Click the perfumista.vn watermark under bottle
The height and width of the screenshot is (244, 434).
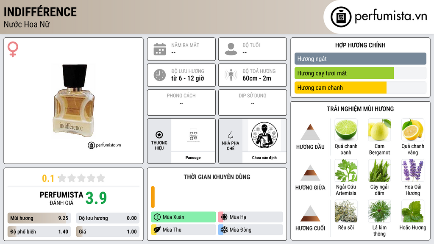105,145
